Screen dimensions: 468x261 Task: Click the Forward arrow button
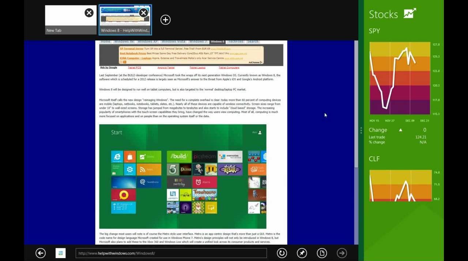pos(342,253)
